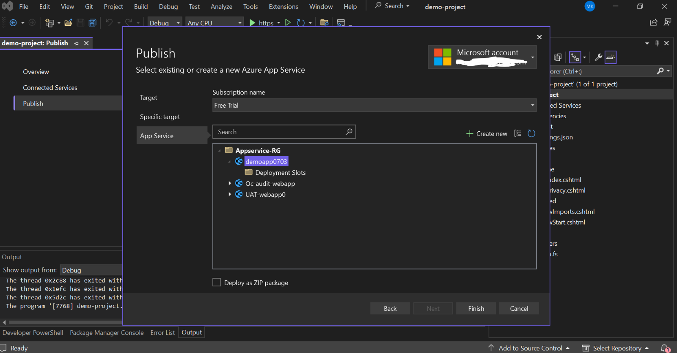Collapse the Appservice-RG folder node
677x353 pixels.
click(219, 151)
